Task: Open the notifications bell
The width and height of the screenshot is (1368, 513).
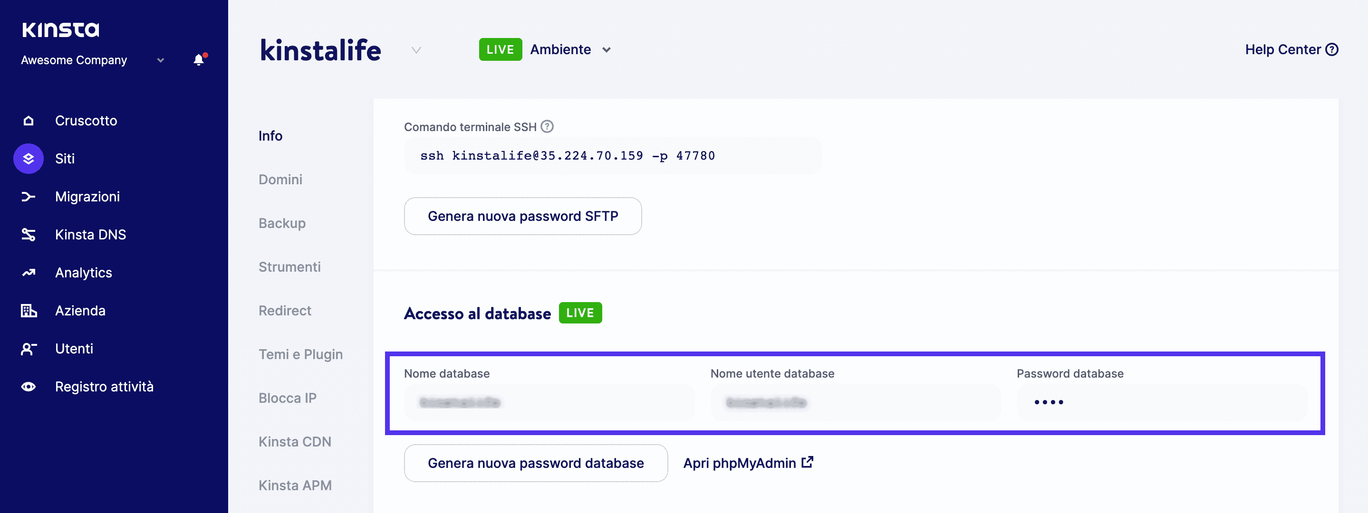Action: tap(199, 59)
